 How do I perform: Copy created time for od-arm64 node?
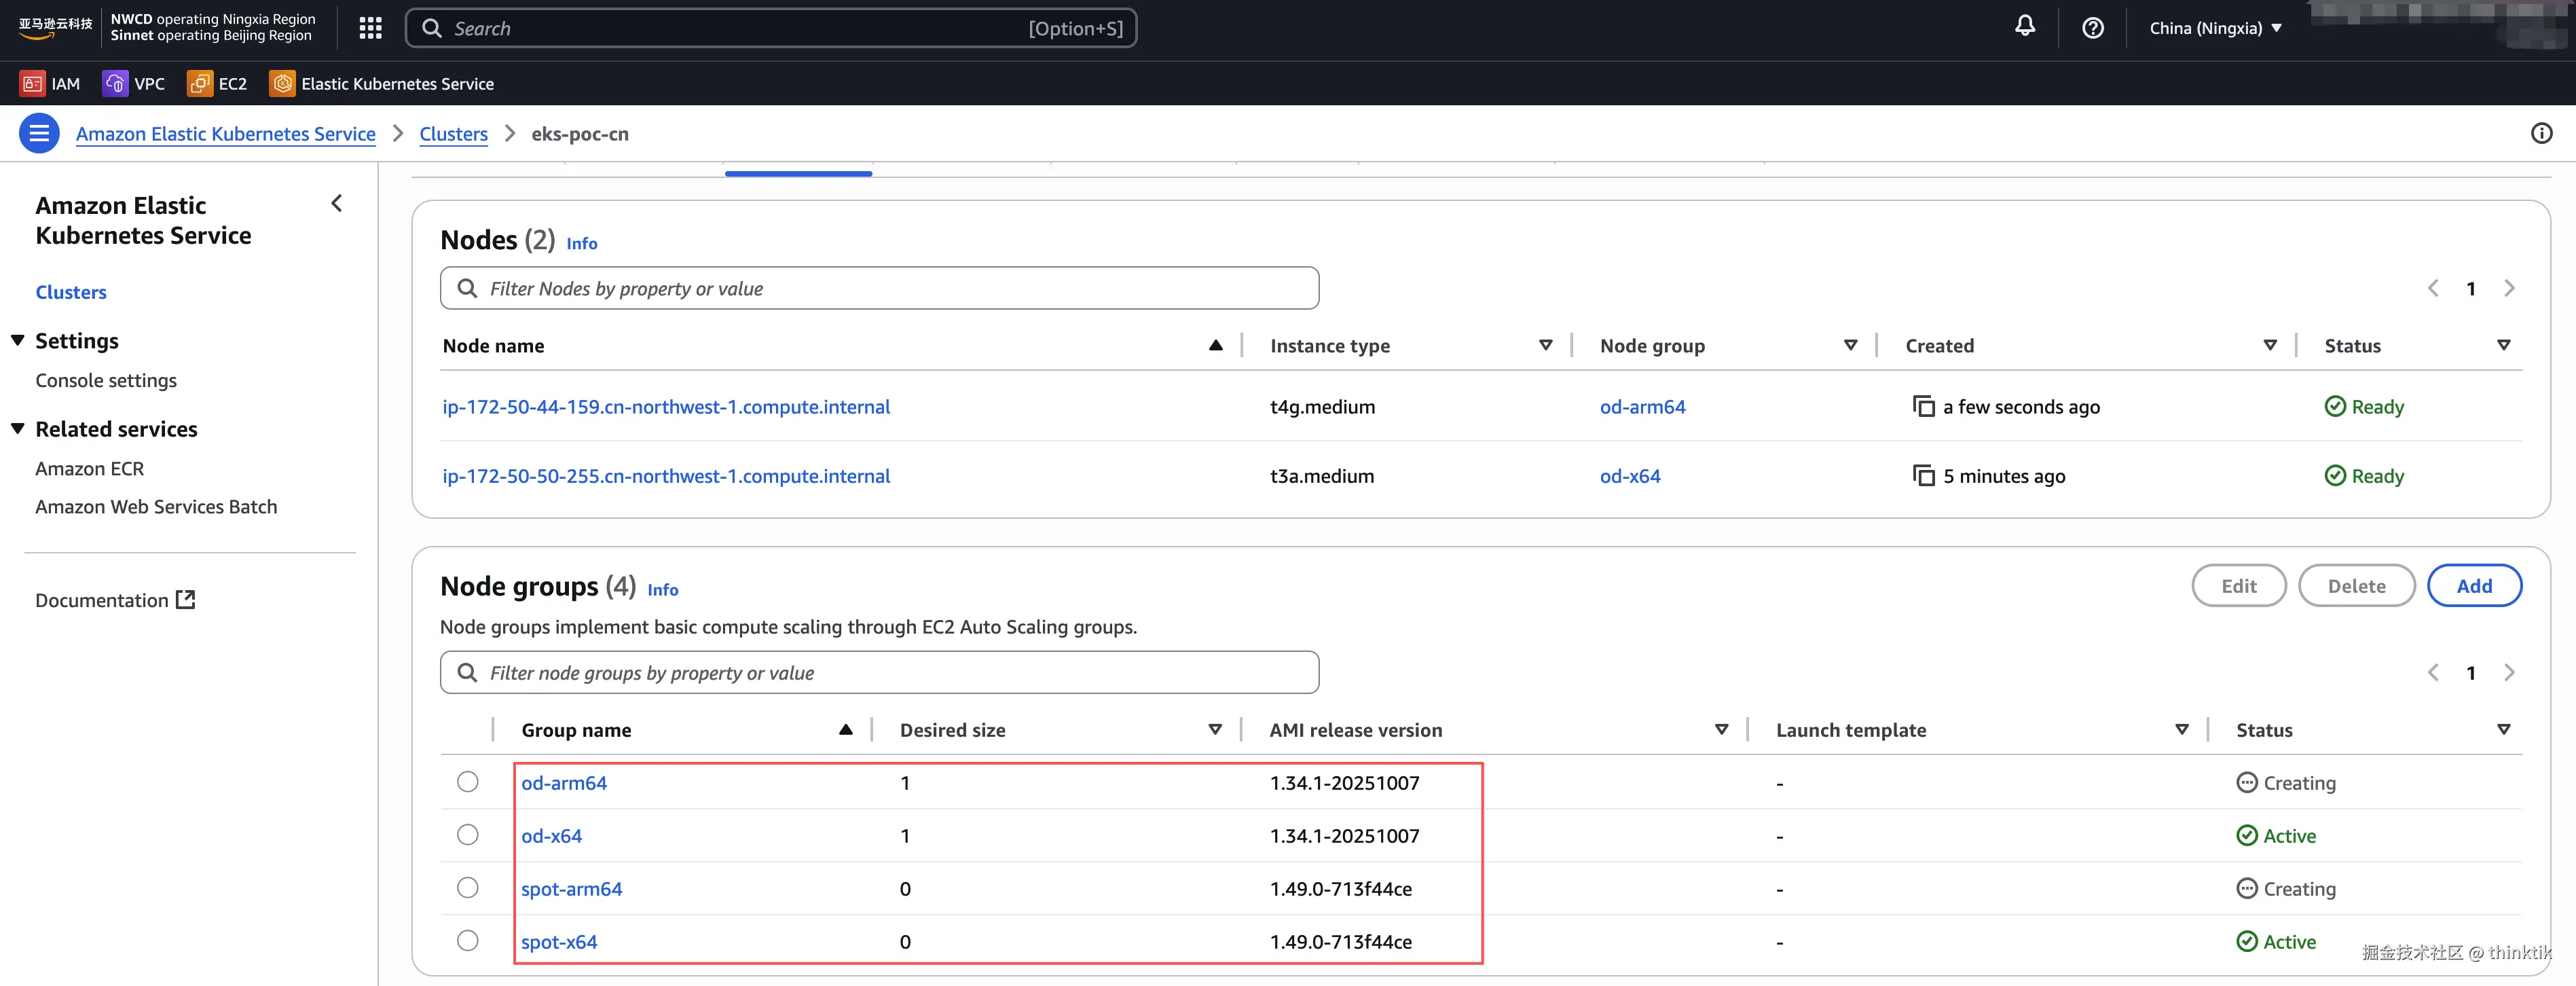click(1923, 406)
